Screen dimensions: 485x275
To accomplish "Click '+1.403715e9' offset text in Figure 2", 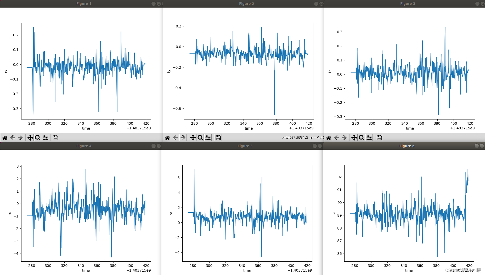I will click(x=301, y=128).
